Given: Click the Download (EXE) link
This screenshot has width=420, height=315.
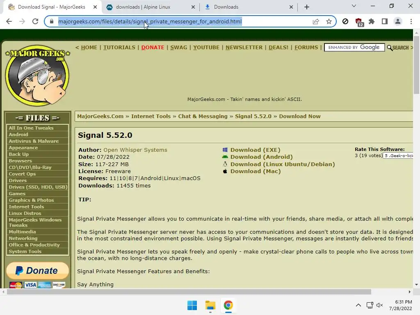Looking at the screenshot, I should click(255, 150).
